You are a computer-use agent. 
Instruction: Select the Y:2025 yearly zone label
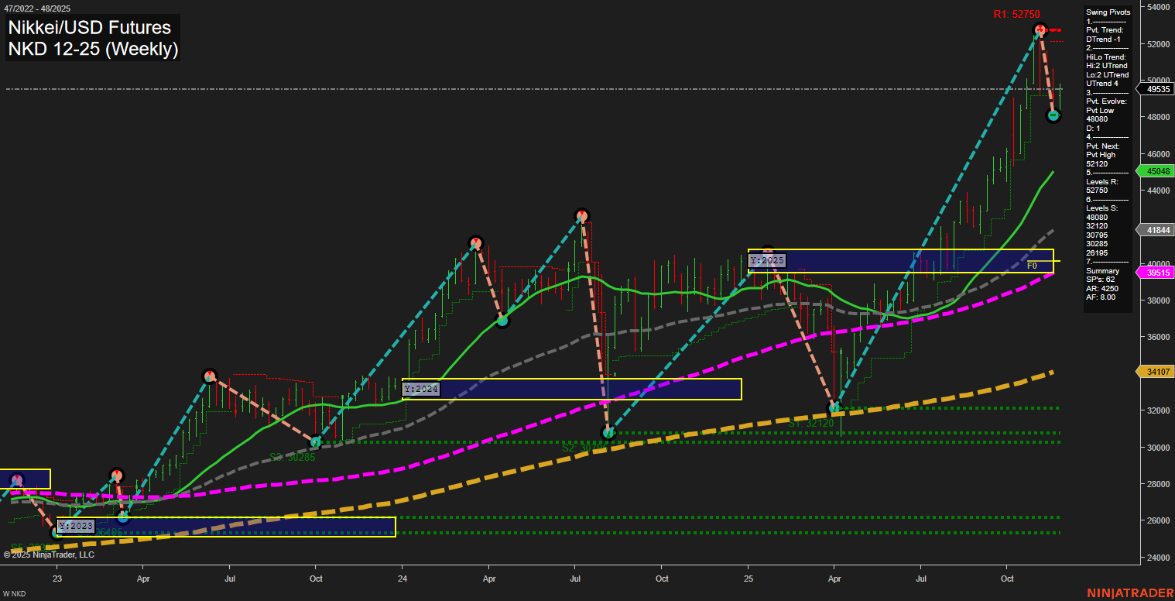coord(767,260)
